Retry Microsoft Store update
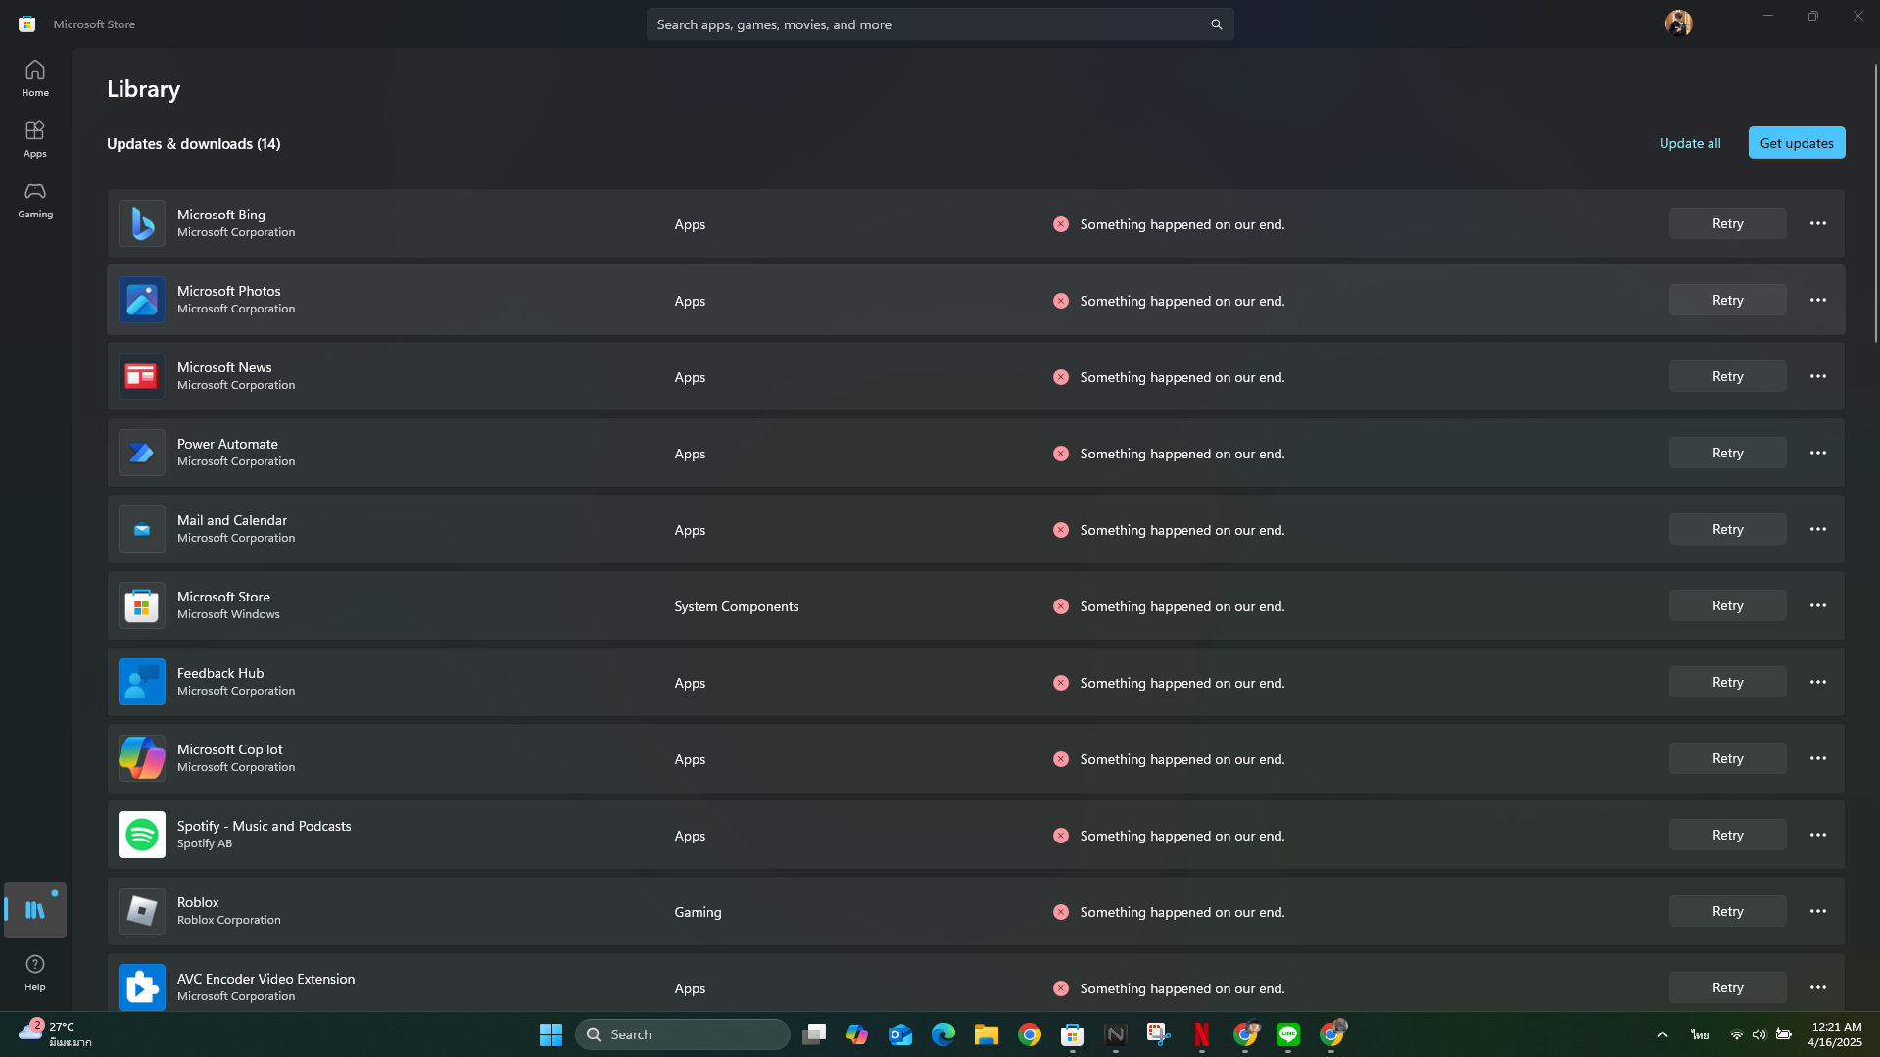This screenshot has height=1057, width=1880. pos(1727,605)
